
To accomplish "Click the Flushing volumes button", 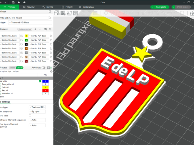I will click(25, 29).
